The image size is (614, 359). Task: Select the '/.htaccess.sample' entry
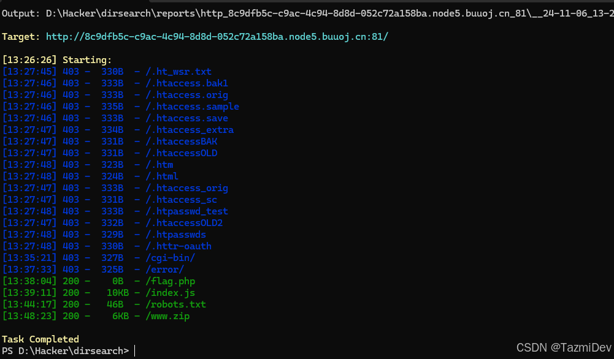(192, 107)
